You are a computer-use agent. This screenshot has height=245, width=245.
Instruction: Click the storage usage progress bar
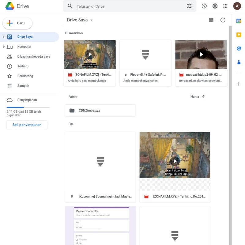[x=28, y=107]
